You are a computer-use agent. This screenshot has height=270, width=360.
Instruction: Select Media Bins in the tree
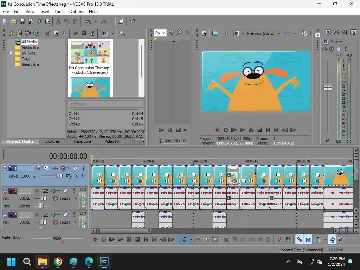31,47
